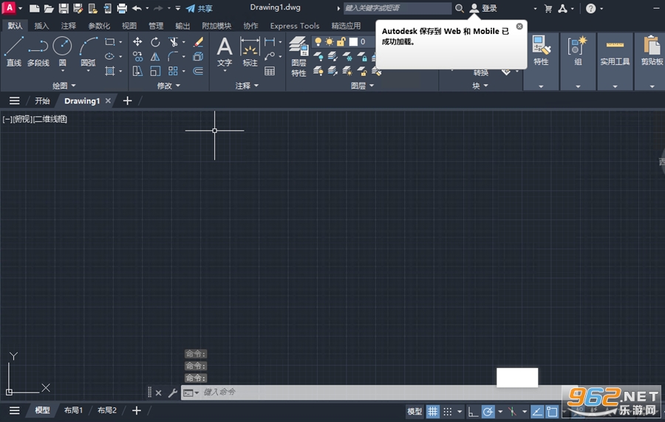Insert a Table from annotation panel
Image resolution: width=665 pixels, height=422 pixels.
270,71
